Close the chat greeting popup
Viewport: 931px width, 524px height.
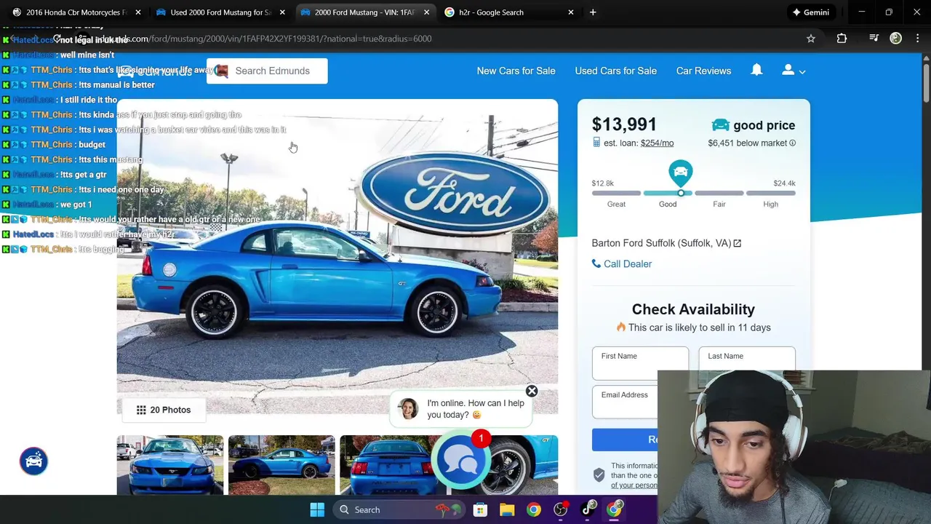point(532,392)
